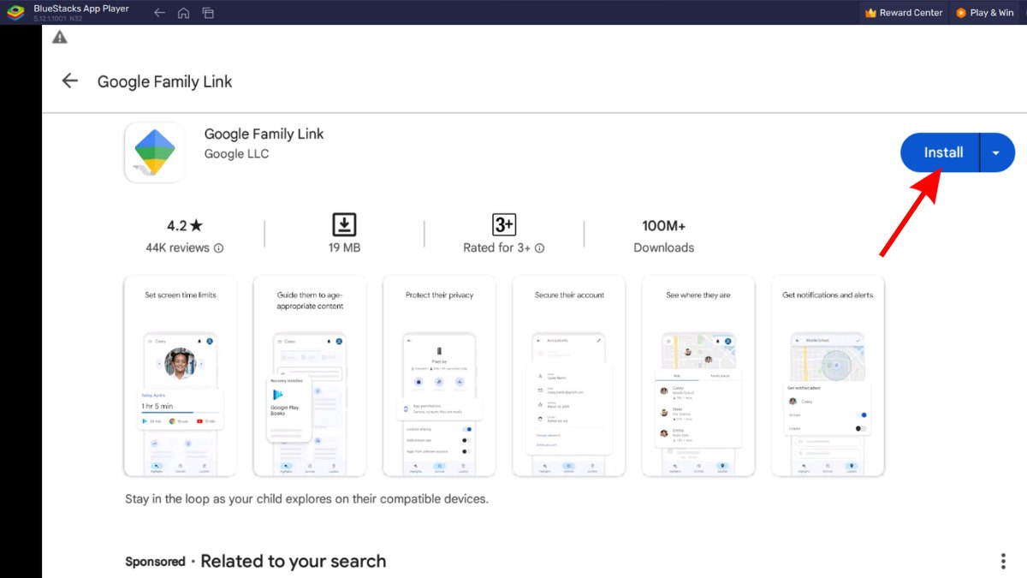Viewport: 1027px width, 578px height.
Task: Click the 44K reviews info icon
Action: point(218,248)
